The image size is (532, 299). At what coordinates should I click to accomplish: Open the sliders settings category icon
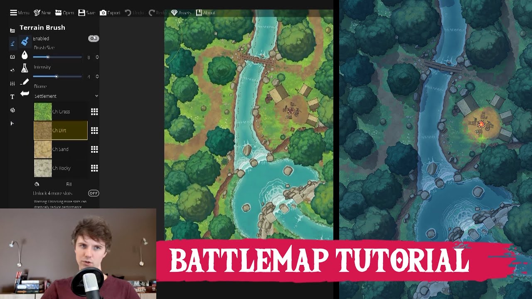[x=12, y=83]
